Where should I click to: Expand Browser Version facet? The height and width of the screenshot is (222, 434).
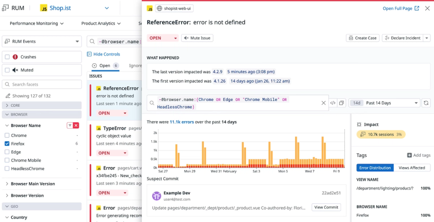[25, 195]
